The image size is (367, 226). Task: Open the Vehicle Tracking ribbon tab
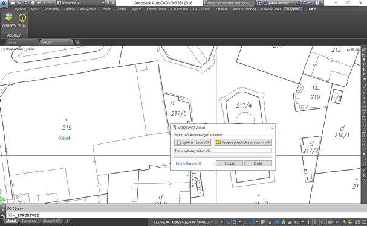pos(244,9)
